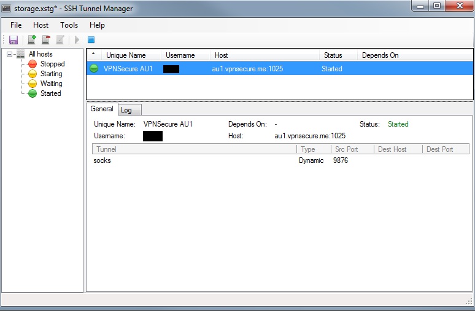Click the application icon in title bar
The width and height of the screenshot is (475, 311).
coord(6,9)
